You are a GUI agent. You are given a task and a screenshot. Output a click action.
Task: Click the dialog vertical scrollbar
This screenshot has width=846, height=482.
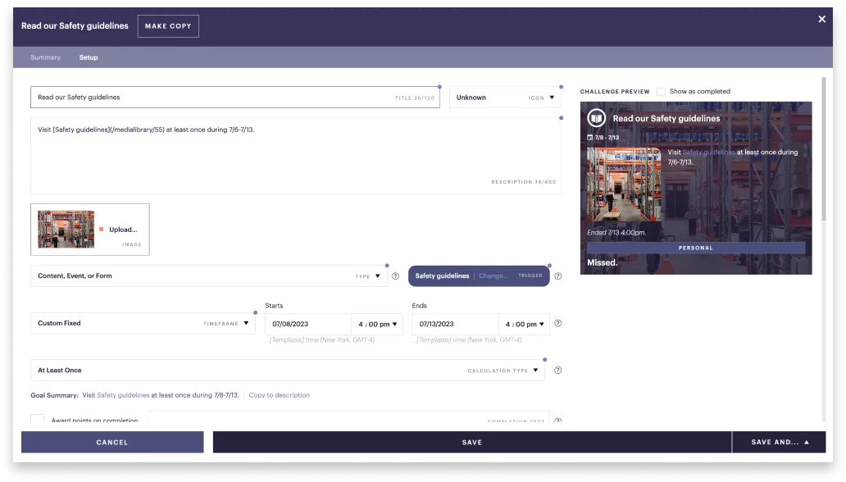(x=823, y=148)
